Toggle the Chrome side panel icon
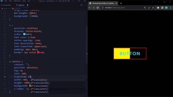This screenshot has height=97, width=173. [162, 8]
